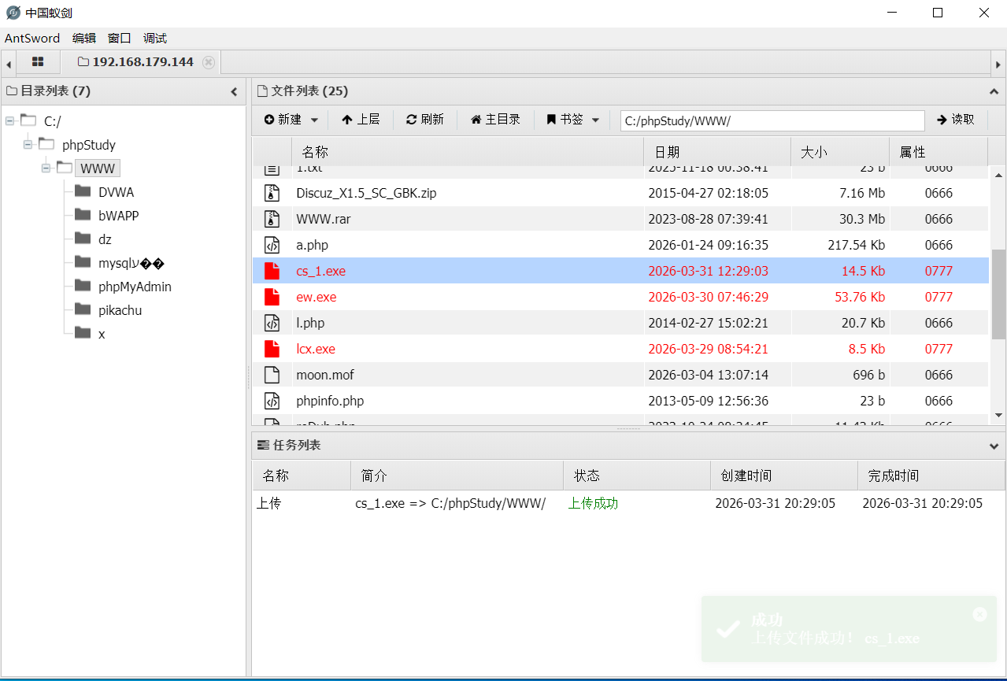Click the 书签 bookmark button

(565, 120)
